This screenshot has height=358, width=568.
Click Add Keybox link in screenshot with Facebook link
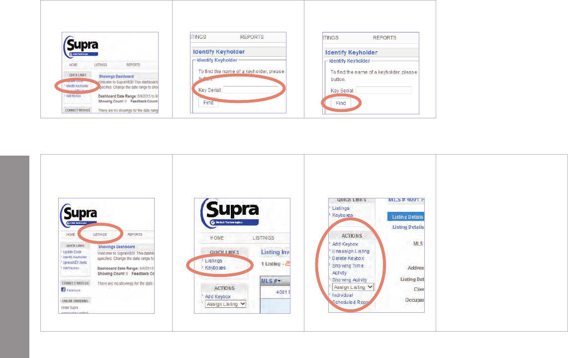[71, 268]
